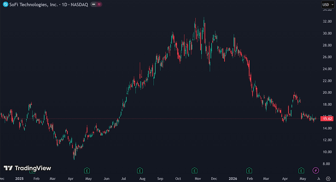Screen dimensions: 336x182
Task: Open the earnings marker near Nov
Action: pos(194,170)
